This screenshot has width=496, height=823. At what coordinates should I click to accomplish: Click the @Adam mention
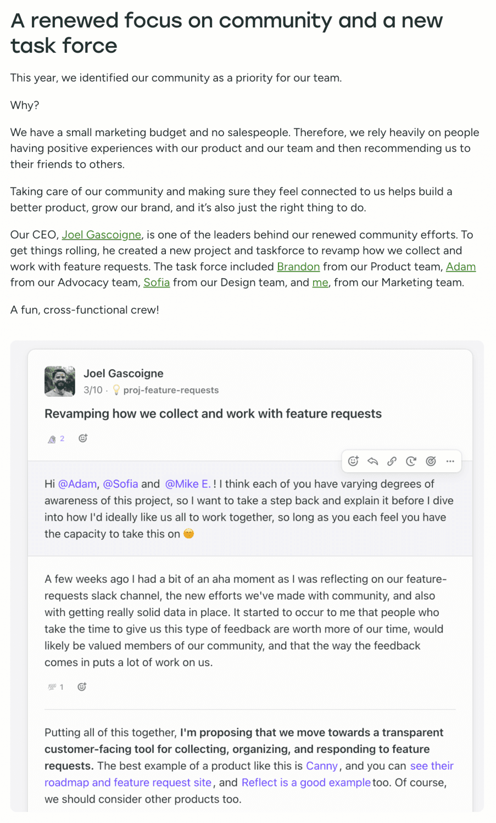coord(77,484)
